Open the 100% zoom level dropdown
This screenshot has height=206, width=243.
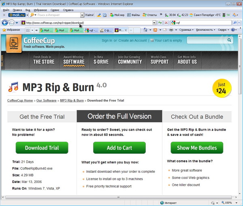tap(236, 203)
